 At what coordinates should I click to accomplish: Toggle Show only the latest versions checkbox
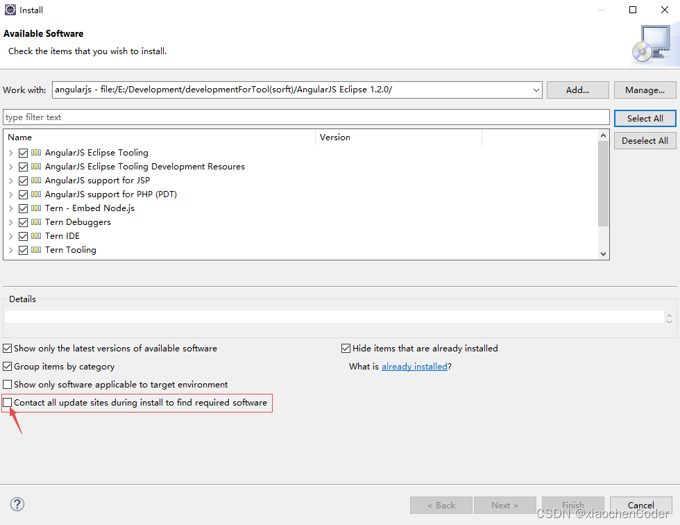pyautogui.click(x=8, y=349)
